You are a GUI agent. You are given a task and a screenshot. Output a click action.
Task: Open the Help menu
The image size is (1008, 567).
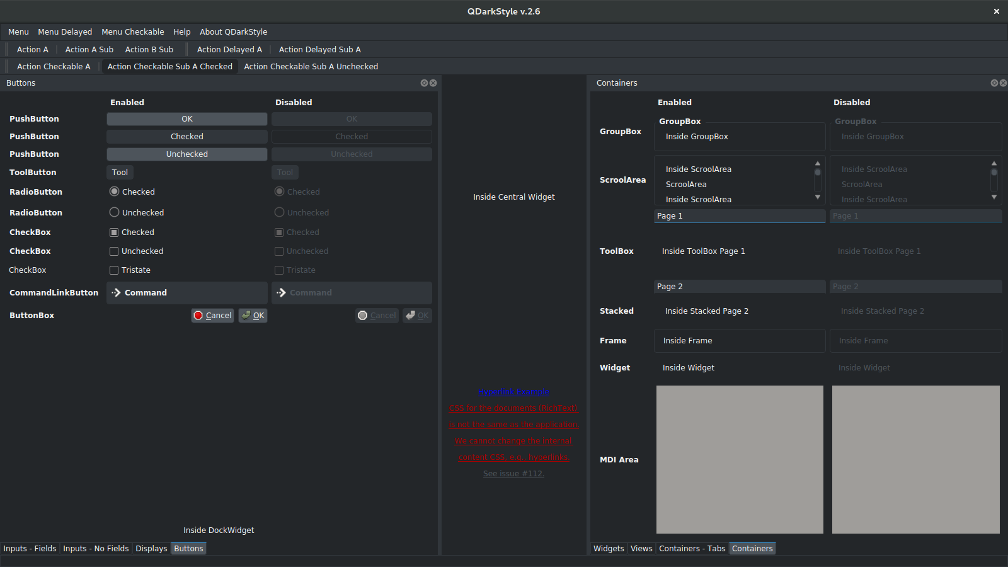click(x=182, y=32)
